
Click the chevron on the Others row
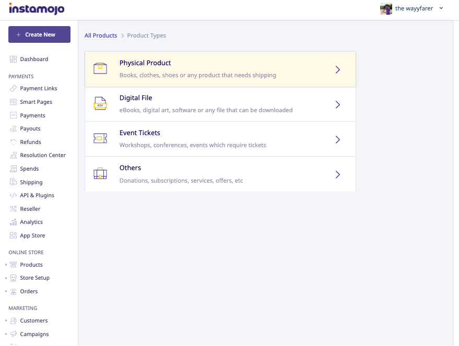click(337, 175)
